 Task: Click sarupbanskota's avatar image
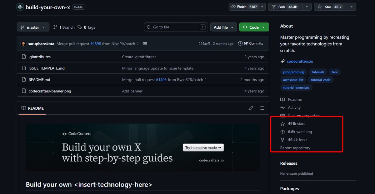tap(23, 44)
